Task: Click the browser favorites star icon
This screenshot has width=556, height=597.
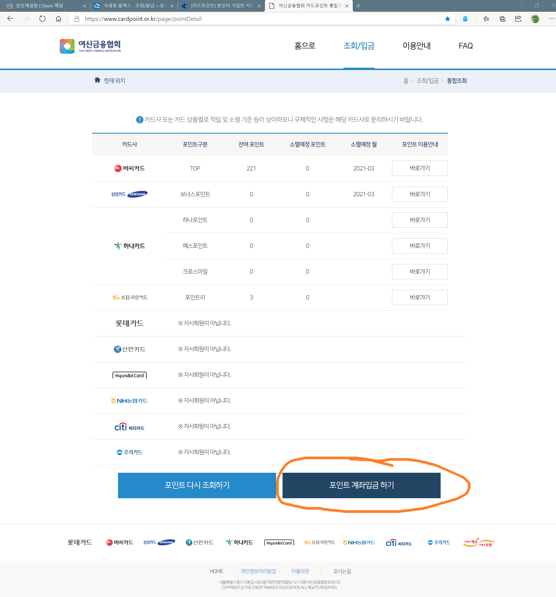Action: (447, 19)
